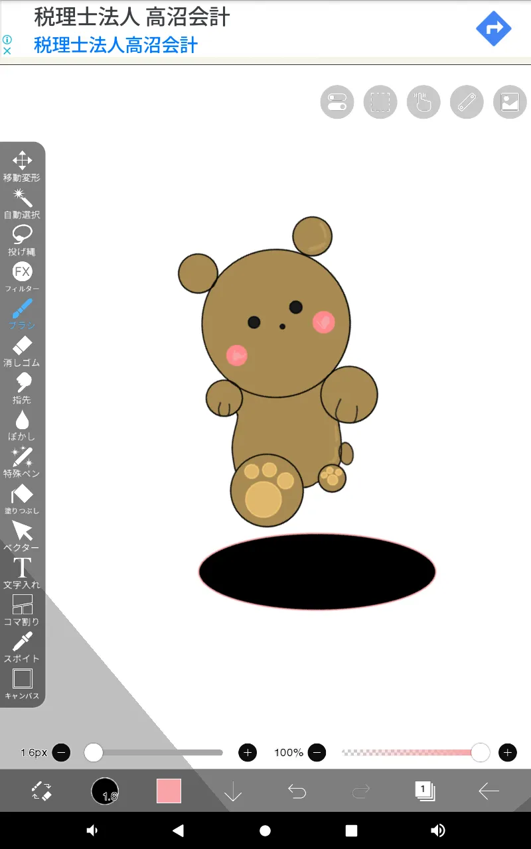This screenshot has width=531, height=849.
Task: Undo the last stroke
Action: (x=297, y=791)
